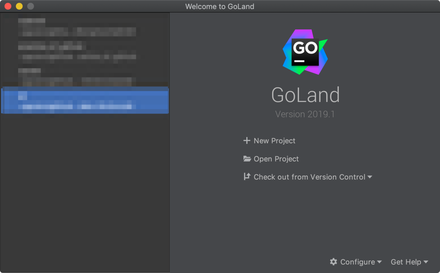Click the Configure gear icon

click(333, 262)
